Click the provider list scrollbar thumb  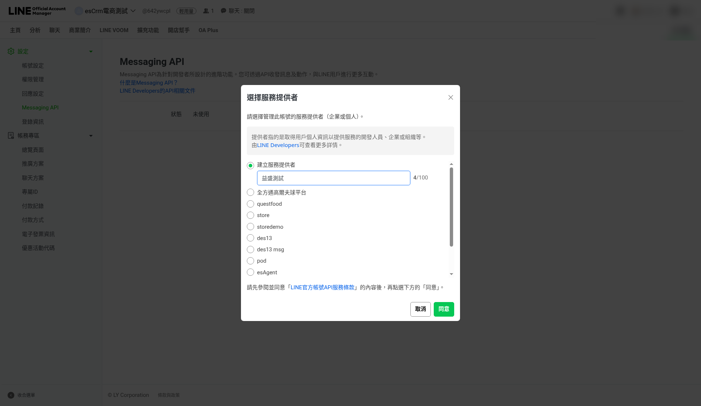[x=451, y=207]
